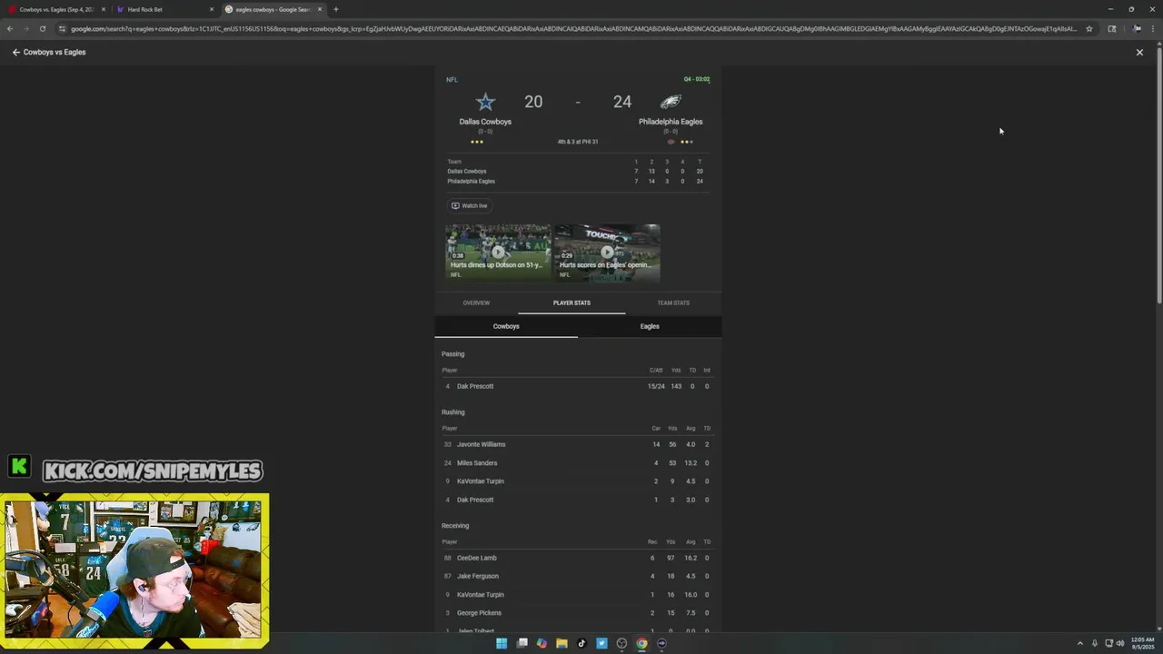
Task: Click the Dallas Cowboys star logo
Action: (x=485, y=102)
